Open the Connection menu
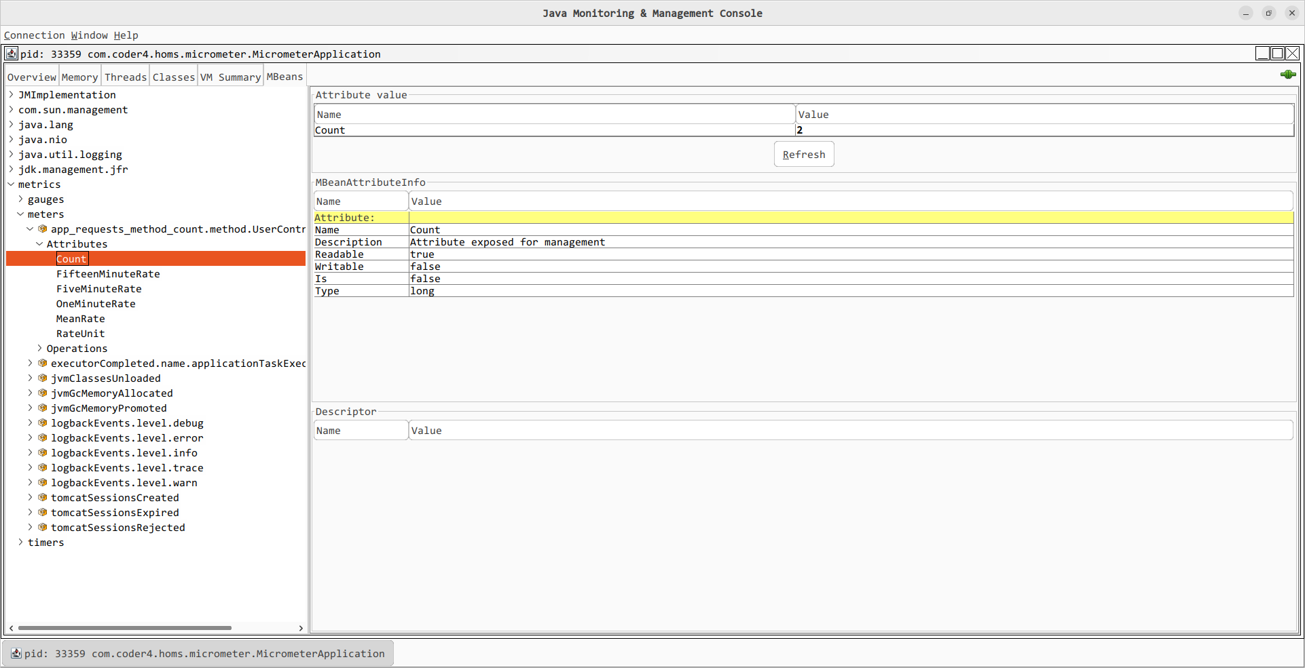 pos(34,35)
